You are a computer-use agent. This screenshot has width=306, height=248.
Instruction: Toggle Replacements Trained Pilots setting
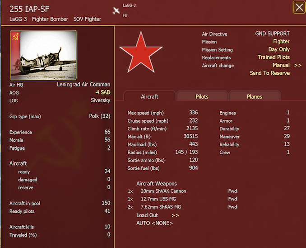[x=274, y=57]
